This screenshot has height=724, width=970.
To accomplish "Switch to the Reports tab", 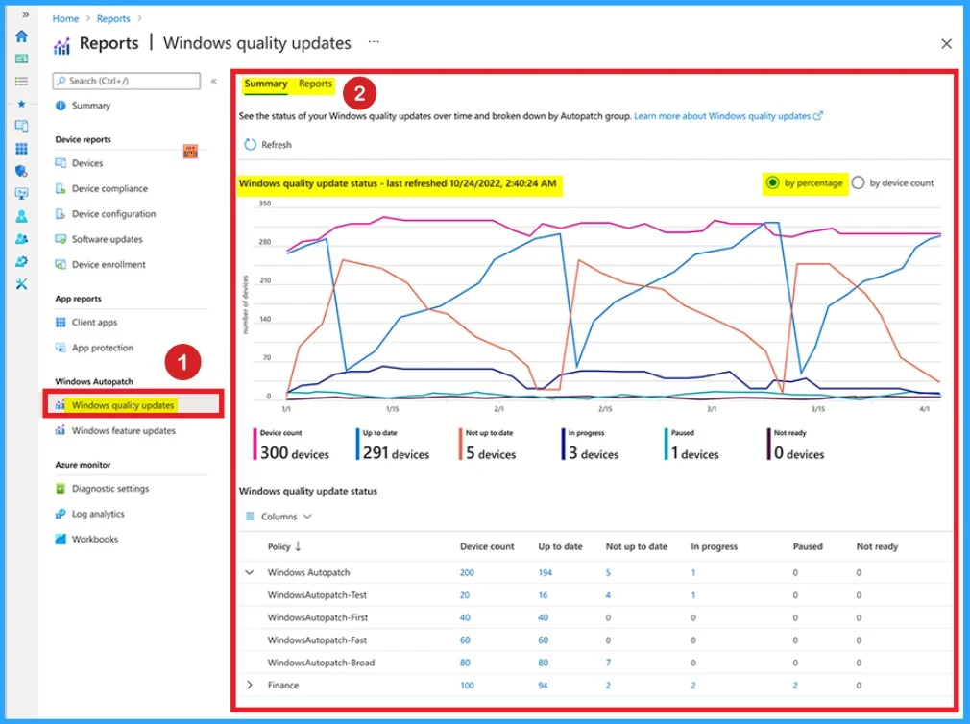I will tap(316, 84).
